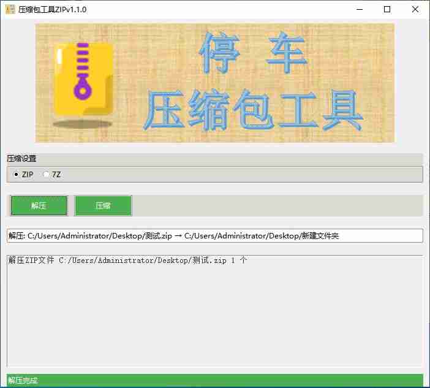430x388 pixels.
Task: Click into the extraction path text field
Action: pos(214,235)
